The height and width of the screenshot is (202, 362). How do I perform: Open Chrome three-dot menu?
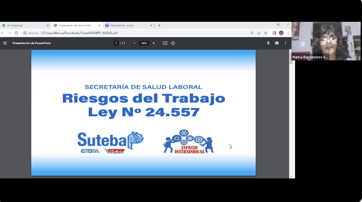[288, 33]
